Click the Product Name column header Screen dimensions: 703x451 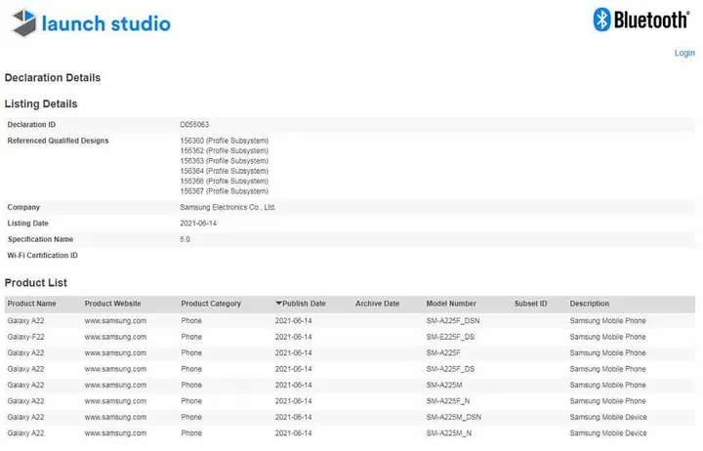click(31, 304)
